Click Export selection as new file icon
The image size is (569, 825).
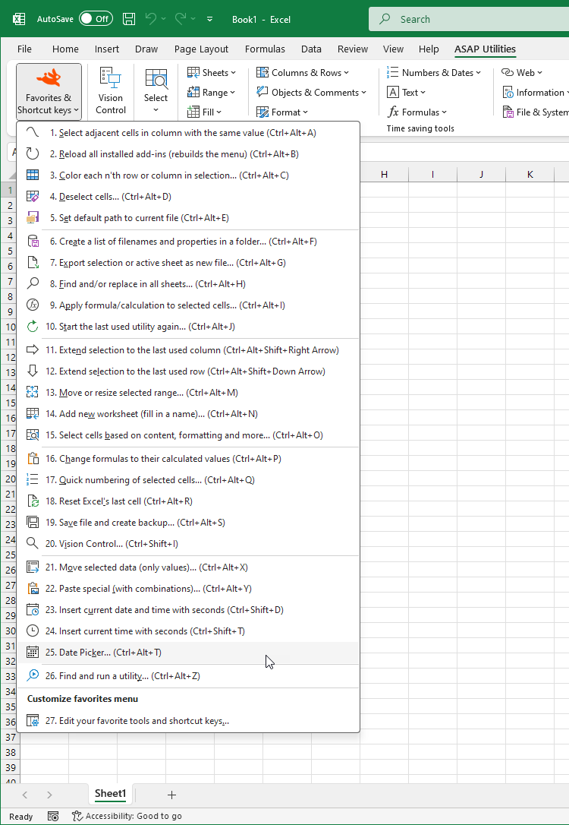(33, 263)
